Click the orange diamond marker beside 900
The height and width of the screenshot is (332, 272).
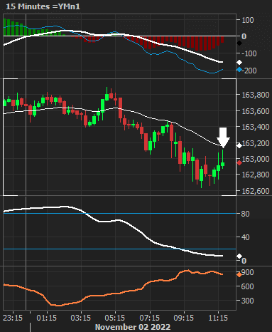pyautogui.click(x=239, y=275)
